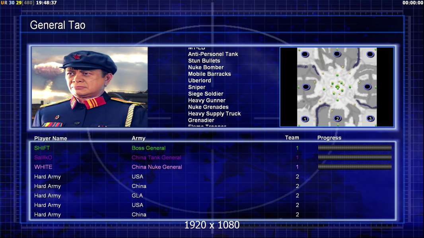Select the middle-left empty start spot on minimap

(306, 87)
